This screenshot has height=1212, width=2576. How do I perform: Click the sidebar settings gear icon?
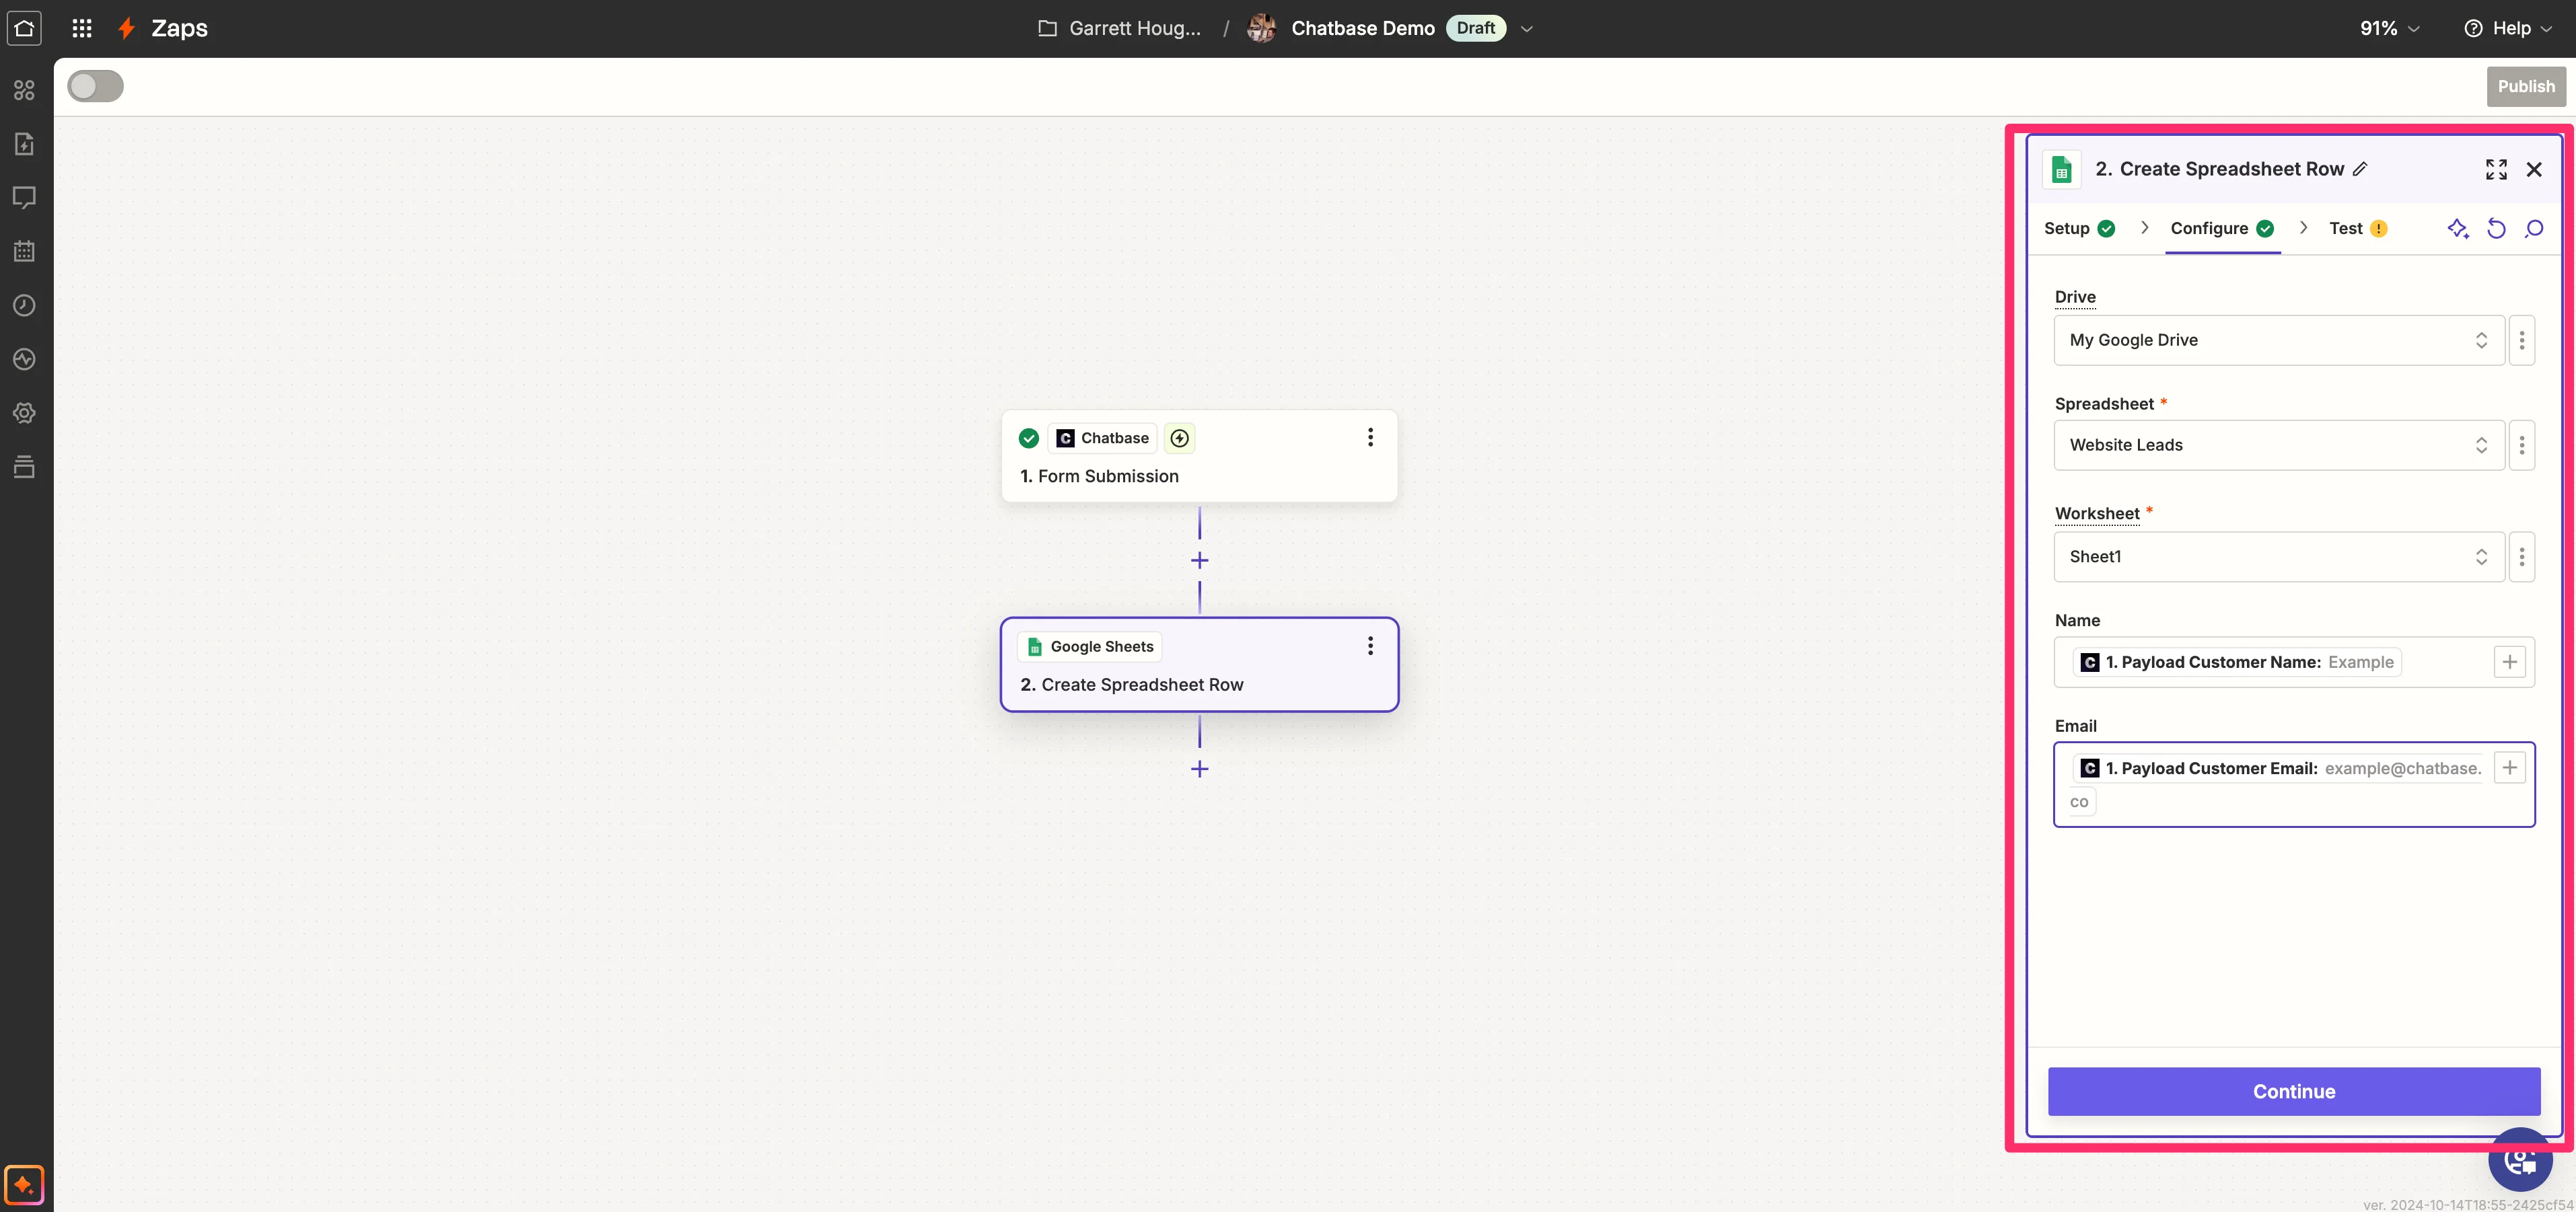(24, 413)
